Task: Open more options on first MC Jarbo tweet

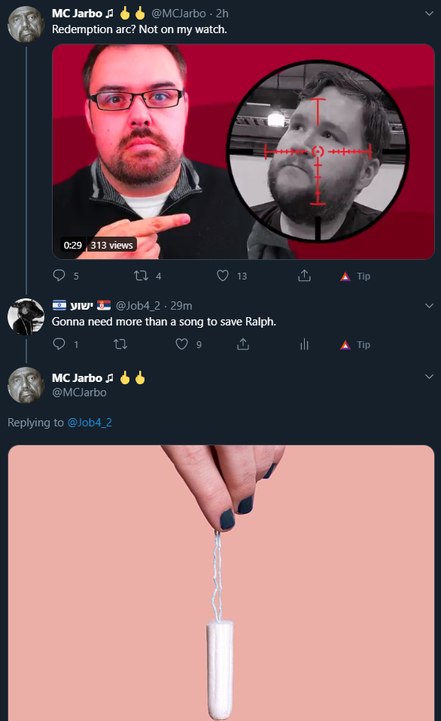Action: click(x=429, y=14)
